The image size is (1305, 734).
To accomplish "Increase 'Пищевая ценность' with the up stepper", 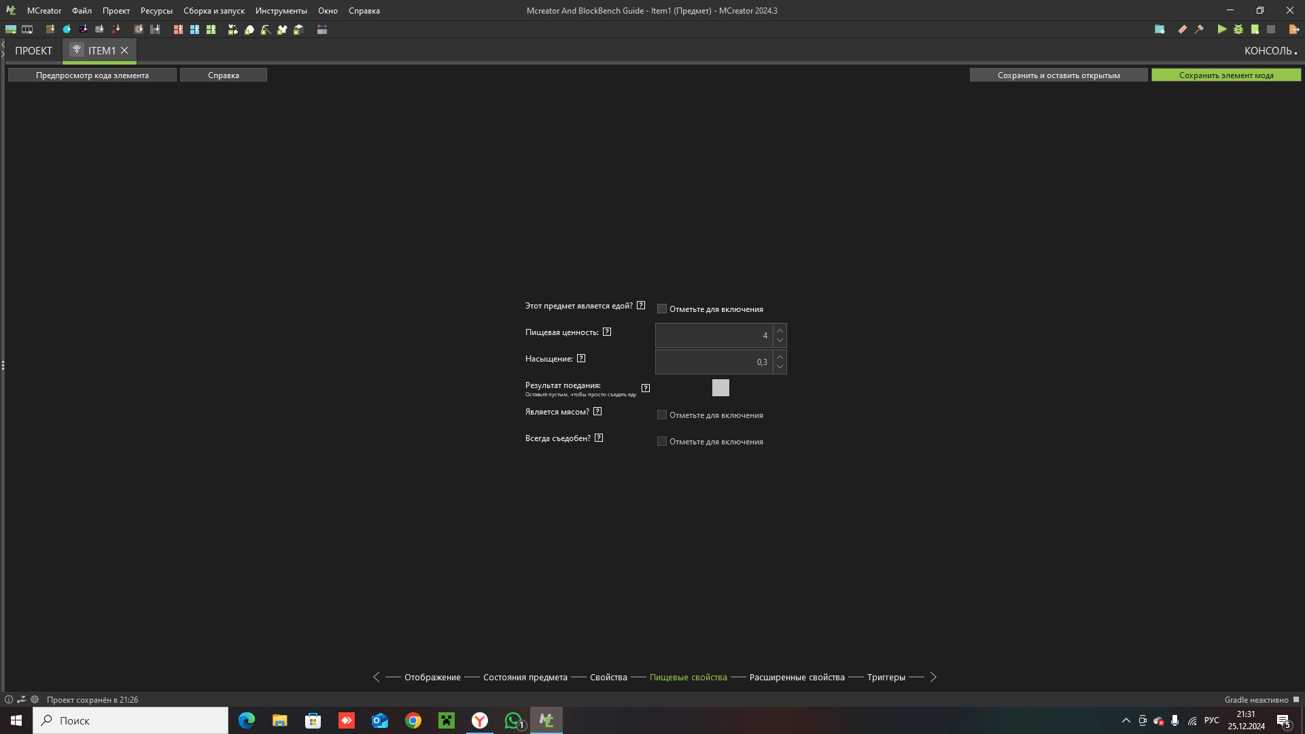I will pyautogui.click(x=780, y=330).
